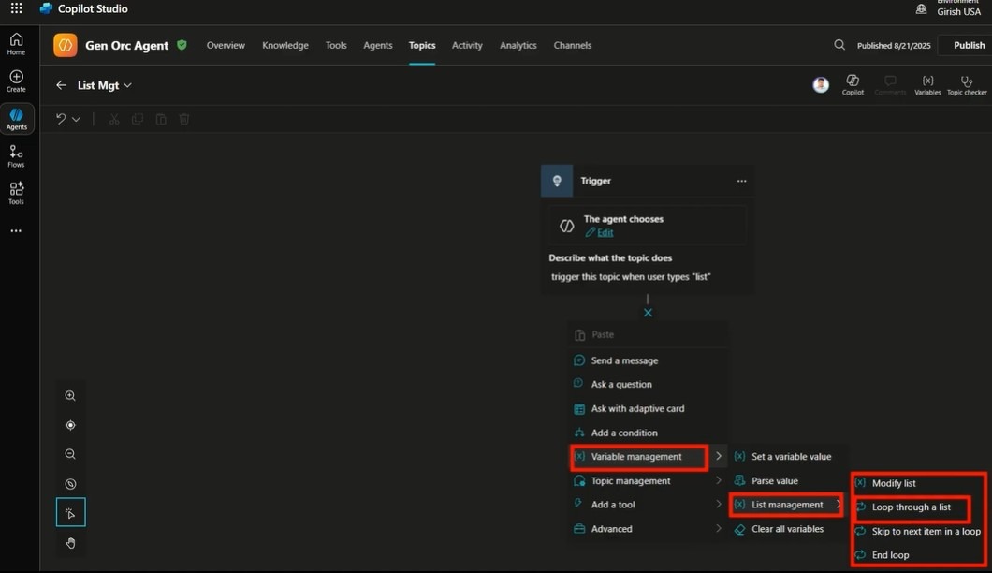Click the Edit link under agent chooses

click(605, 232)
